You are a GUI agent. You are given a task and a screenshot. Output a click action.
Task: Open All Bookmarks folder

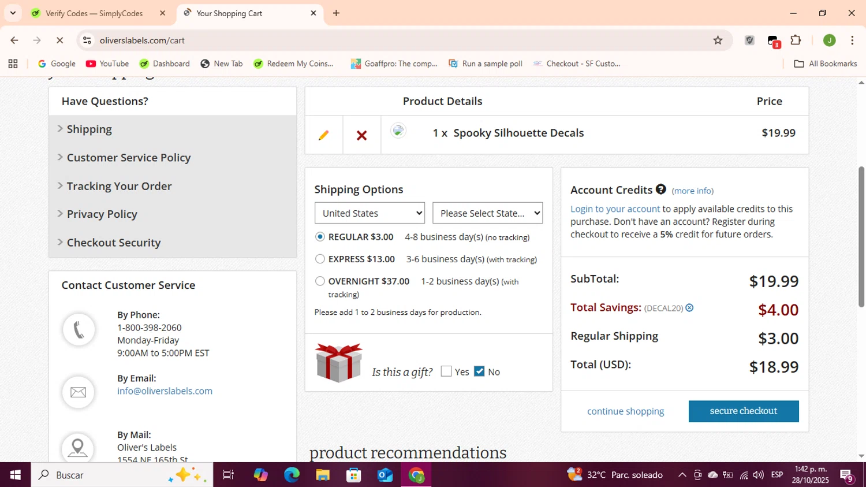pos(826,64)
